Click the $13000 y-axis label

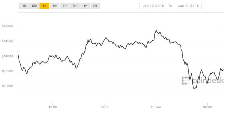coord(8,86)
